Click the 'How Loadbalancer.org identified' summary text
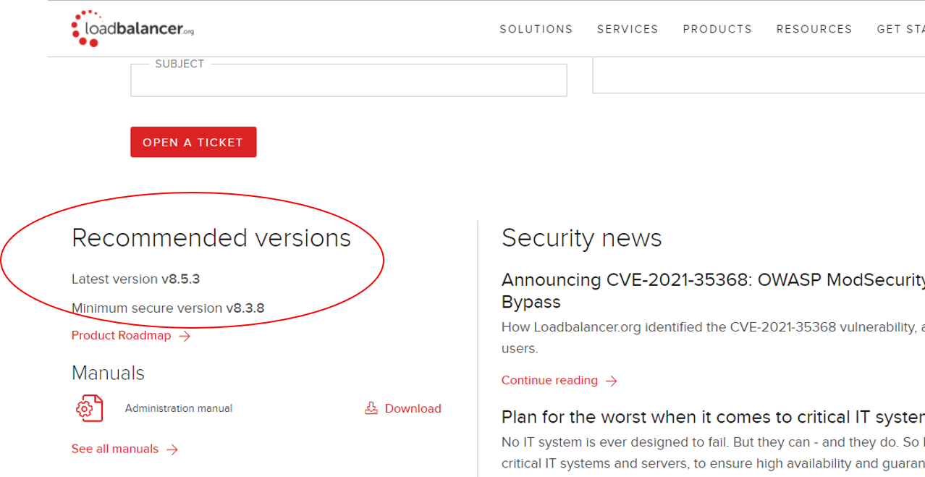 pyautogui.click(x=713, y=338)
